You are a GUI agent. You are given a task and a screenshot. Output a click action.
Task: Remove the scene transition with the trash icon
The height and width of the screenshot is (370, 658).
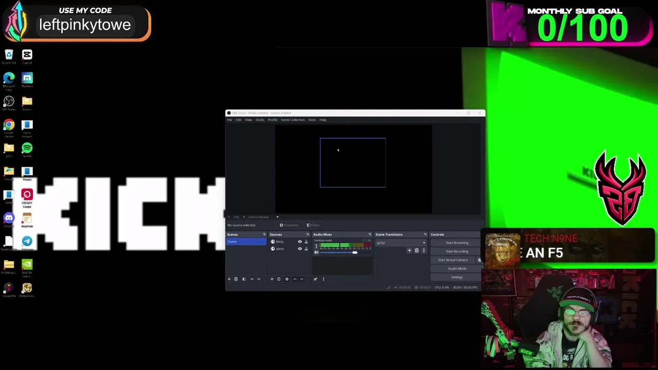pyautogui.click(x=416, y=251)
